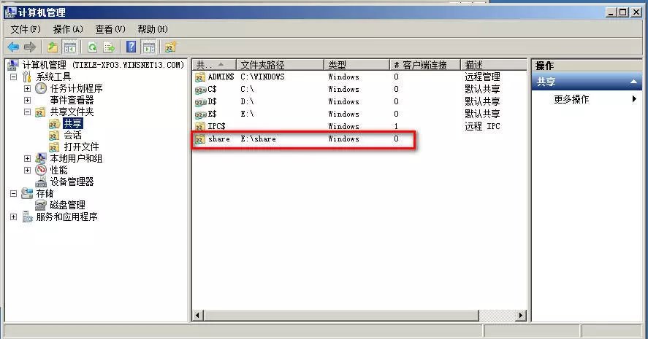This screenshot has height=339, width=648.
Task: Click 更多操作 in the actions pane
Action: (x=571, y=99)
